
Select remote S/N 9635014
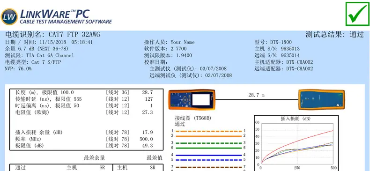click(x=290, y=55)
